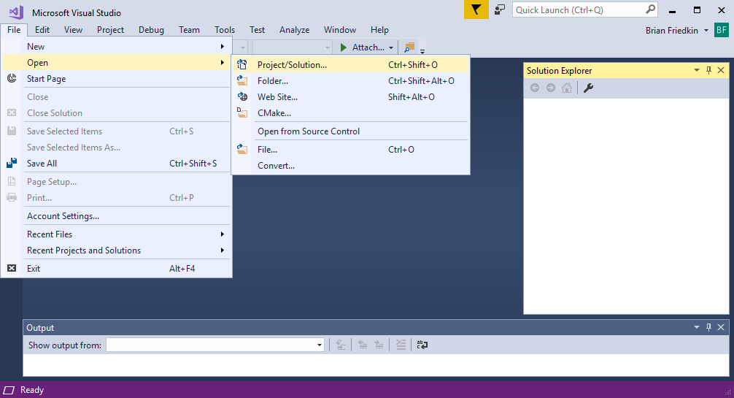
Task: Click the Save All disk icon
Action: click(x=12, y=163)
